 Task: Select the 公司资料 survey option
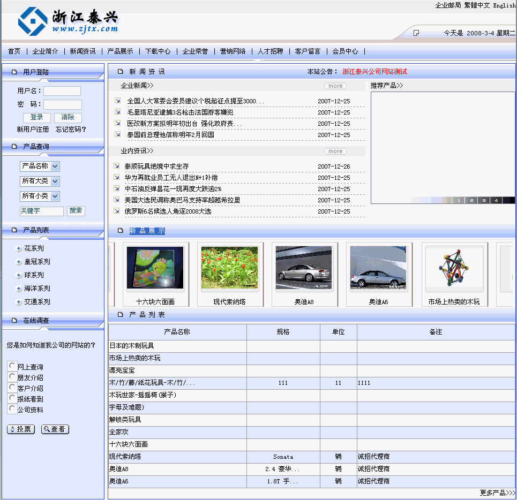tap(11, 409)
